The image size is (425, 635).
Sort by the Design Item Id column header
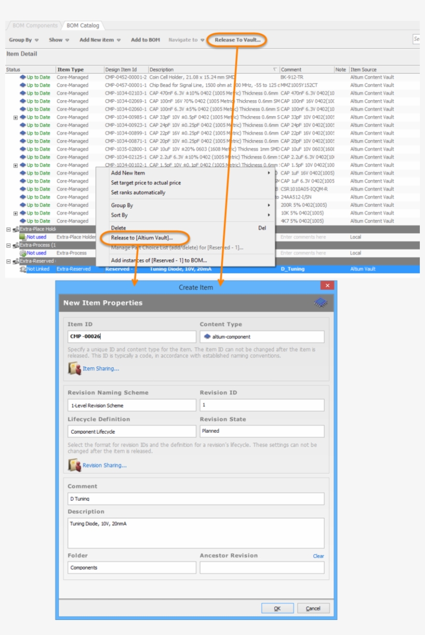pyautogui.click(x=125, y=70)
